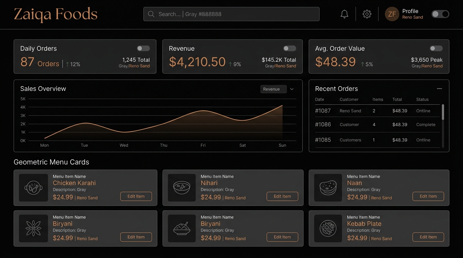Toggle the header switch beside Profile
The image size is (463, 258).
click(440, 14)
